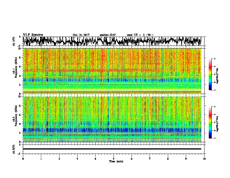
Task: Click the "2" tick on the time axis
Action: pyautogui.click(x=59, y=159)
